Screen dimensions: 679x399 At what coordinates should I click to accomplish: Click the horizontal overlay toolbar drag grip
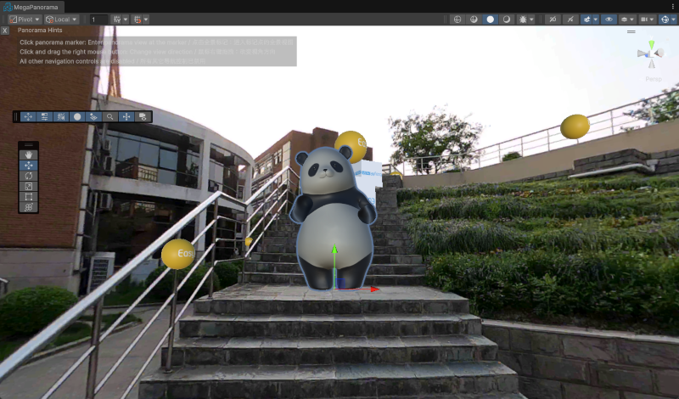coord(16,116)
